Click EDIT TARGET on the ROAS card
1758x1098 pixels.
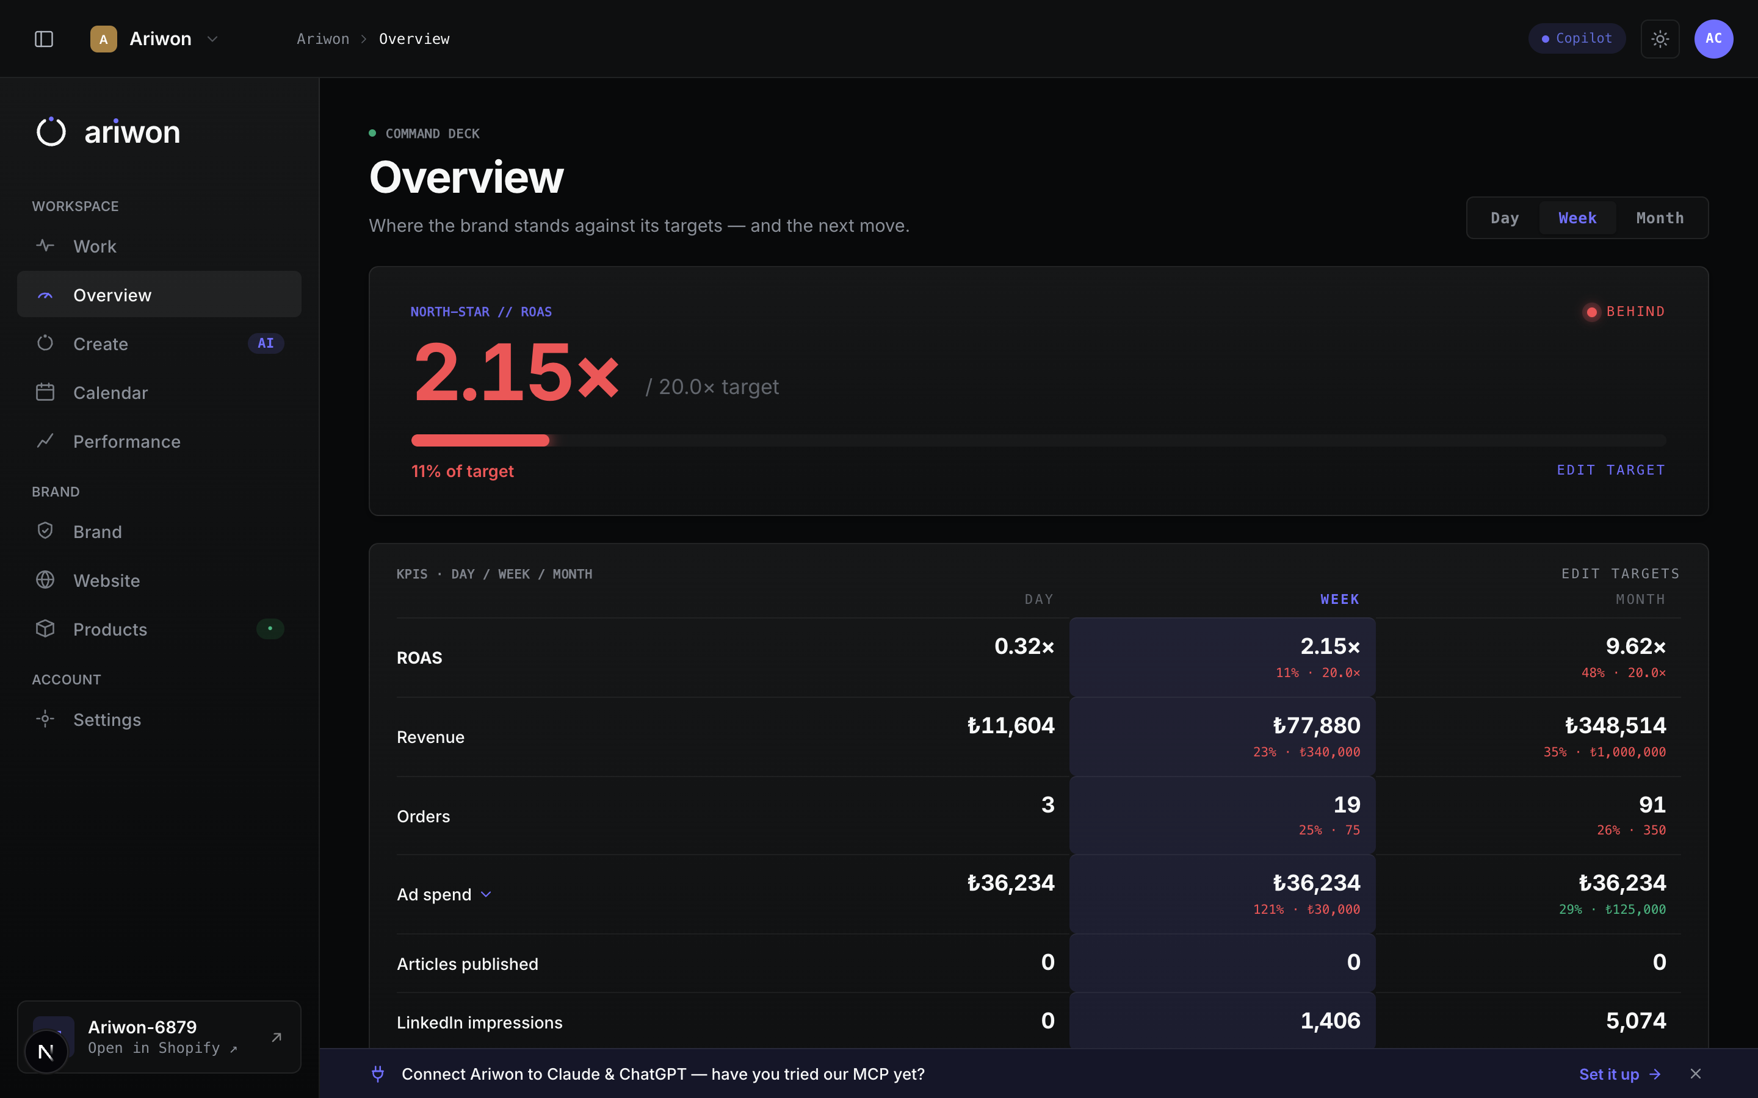coord(1610,470)
